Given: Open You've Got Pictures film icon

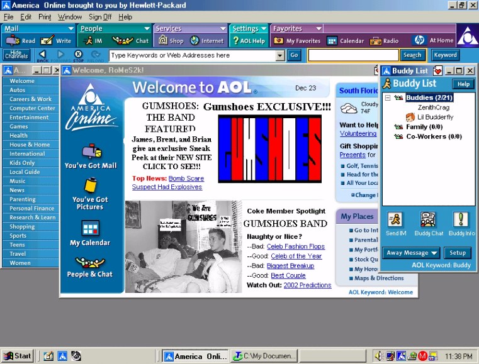Looking at the screenshot, I should pyautogui.click(x=91, y=185).
